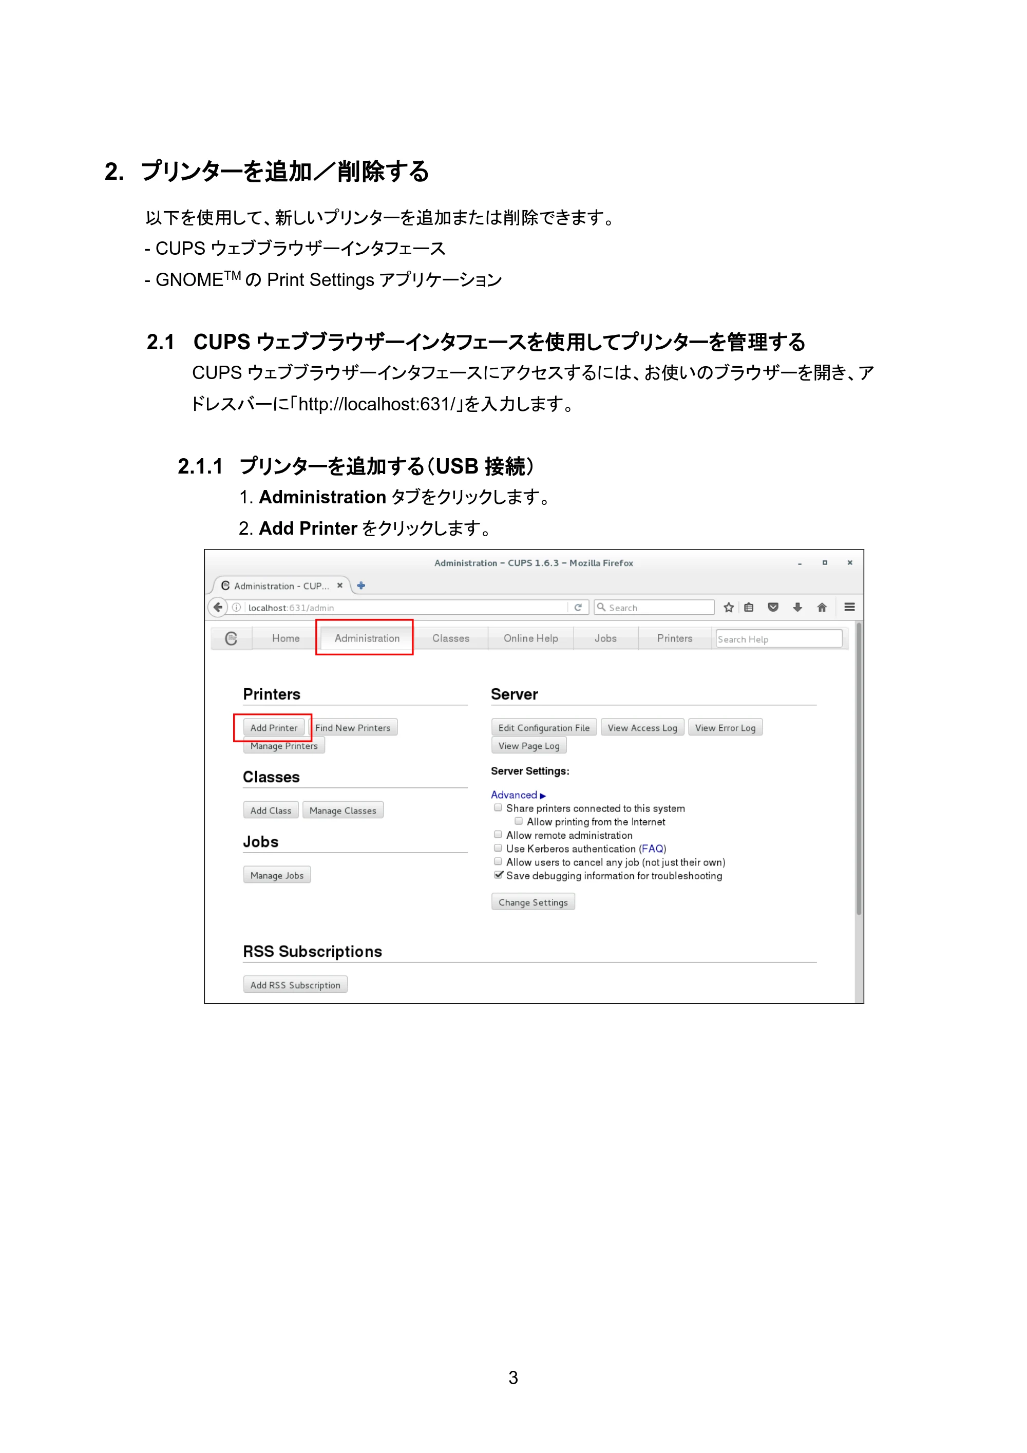Open the Firefox hamburger menu

point(849,607)
